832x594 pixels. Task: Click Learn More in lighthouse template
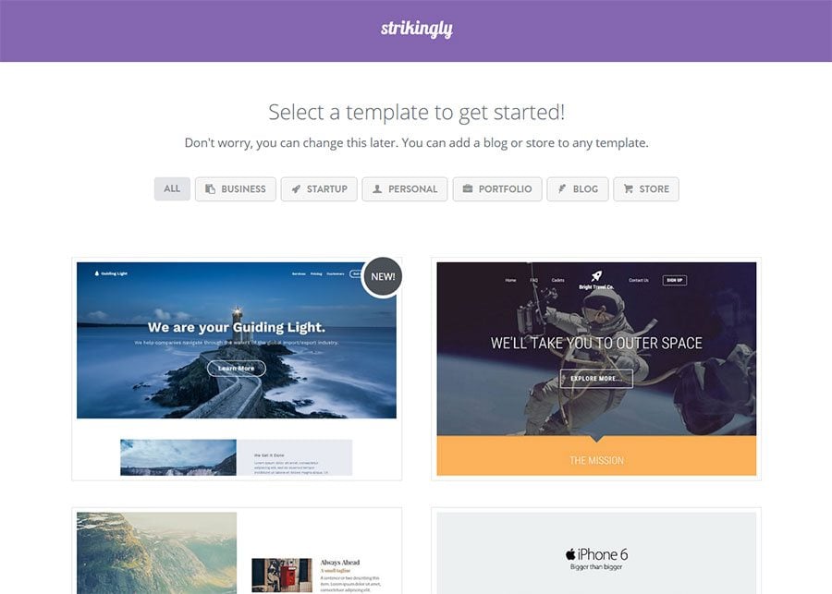[x=236, y=368]
